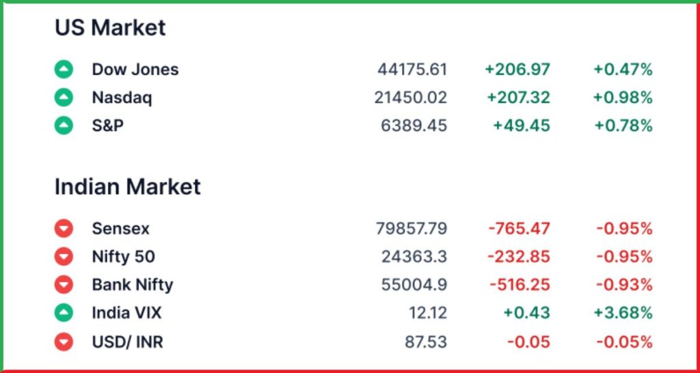Open the Nasdaq index name
This screenshot has width=700, height=373.
(122, 98)
